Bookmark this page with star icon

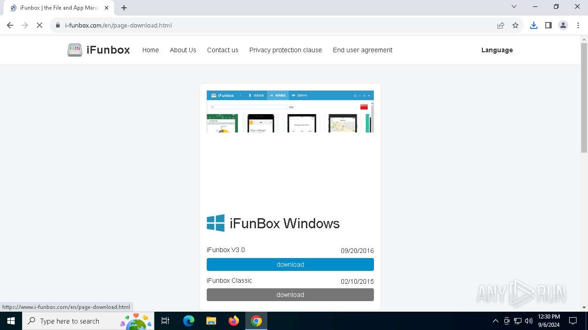tap(515, 25)
